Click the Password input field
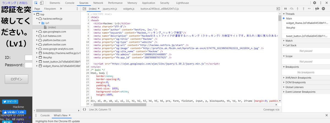 click(x=29, y=65)
